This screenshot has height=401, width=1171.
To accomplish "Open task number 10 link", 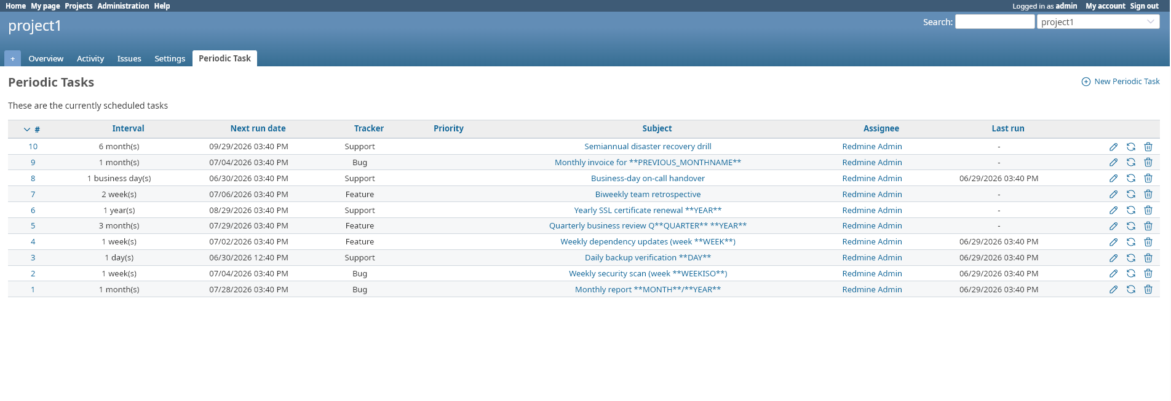I will coord(33,146).
